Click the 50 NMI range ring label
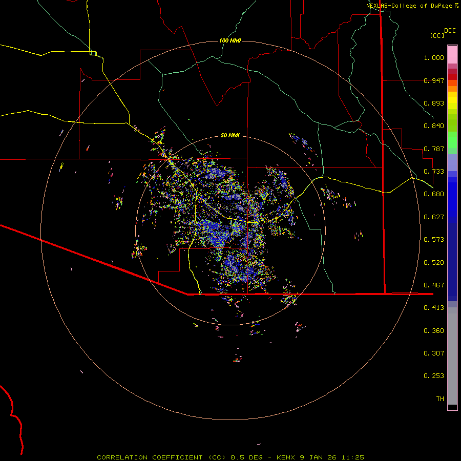 coord(230,135)
